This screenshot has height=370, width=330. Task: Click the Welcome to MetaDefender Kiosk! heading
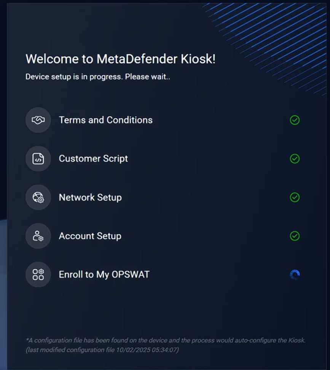tap(121, 59)
